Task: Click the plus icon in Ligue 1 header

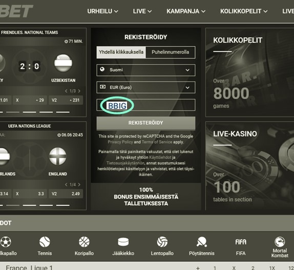Action: (x=198, y=268)
